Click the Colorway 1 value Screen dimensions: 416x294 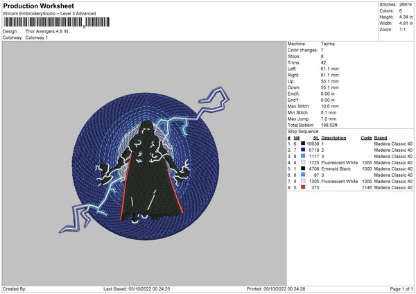37,37
